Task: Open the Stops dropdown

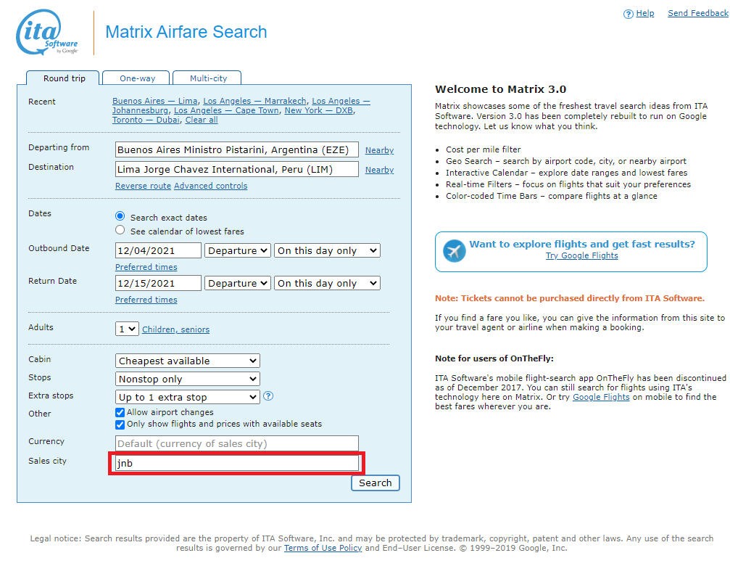Action: tap(187, 379)
